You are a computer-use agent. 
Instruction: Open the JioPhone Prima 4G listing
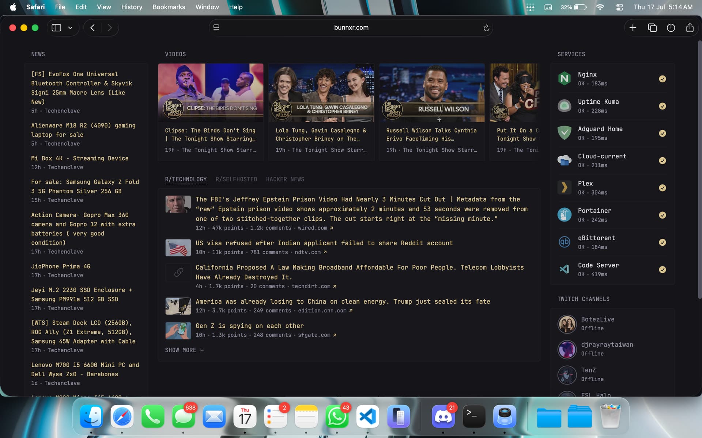pos(61,266)
